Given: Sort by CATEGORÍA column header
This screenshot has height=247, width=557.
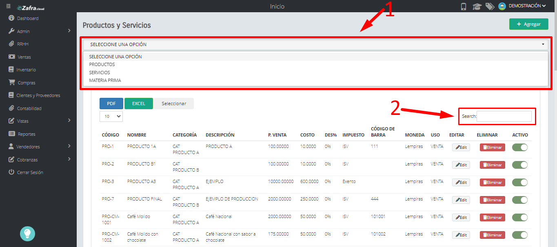Looking at the screenshot, I should (x=185, y=135).
